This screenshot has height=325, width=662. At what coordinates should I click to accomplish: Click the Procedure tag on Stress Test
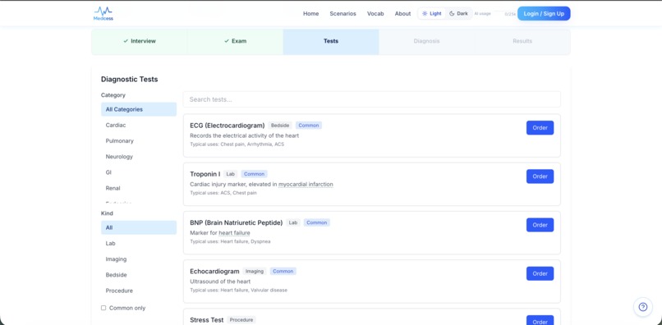point(241,320)
